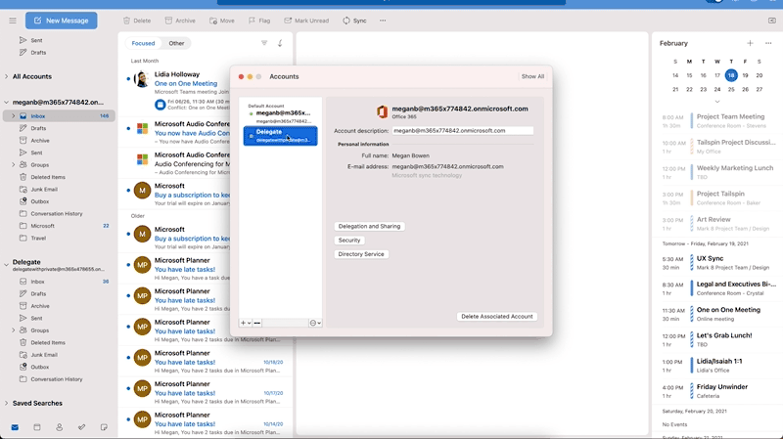Add new event with calendar plus icon
The height and width of the screenshot is (439, 783).
[x=750, y=43]
